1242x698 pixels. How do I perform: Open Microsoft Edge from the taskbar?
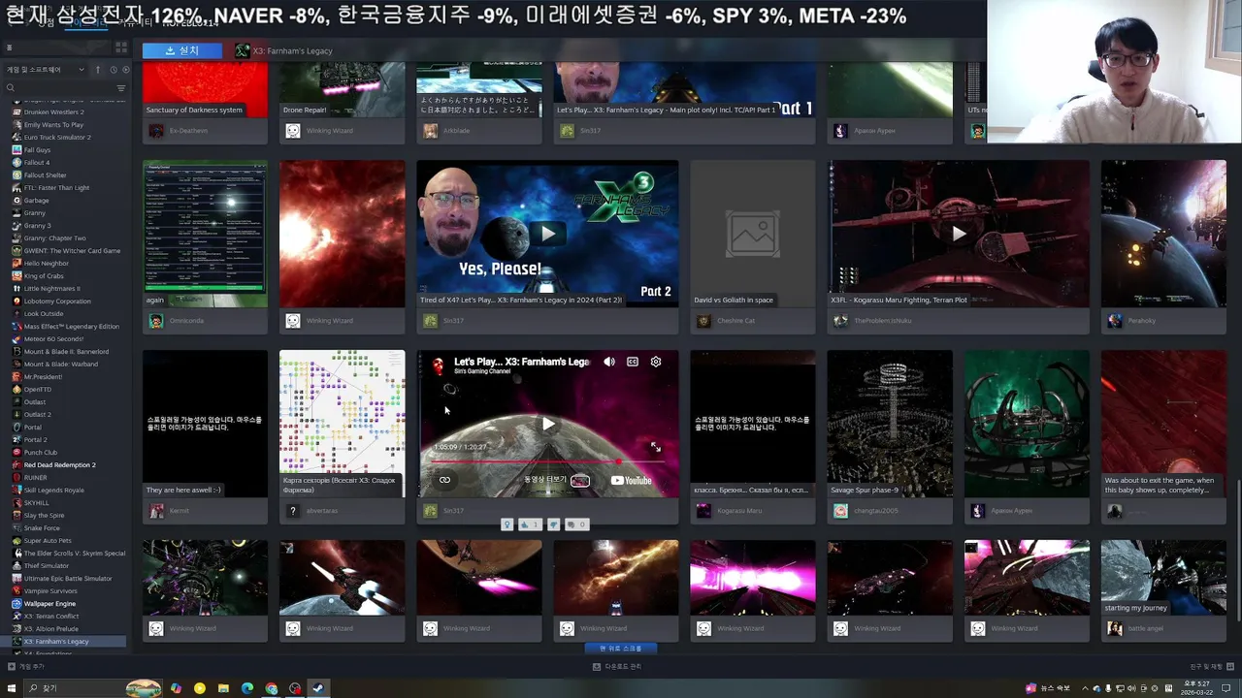tap(247, 688)
